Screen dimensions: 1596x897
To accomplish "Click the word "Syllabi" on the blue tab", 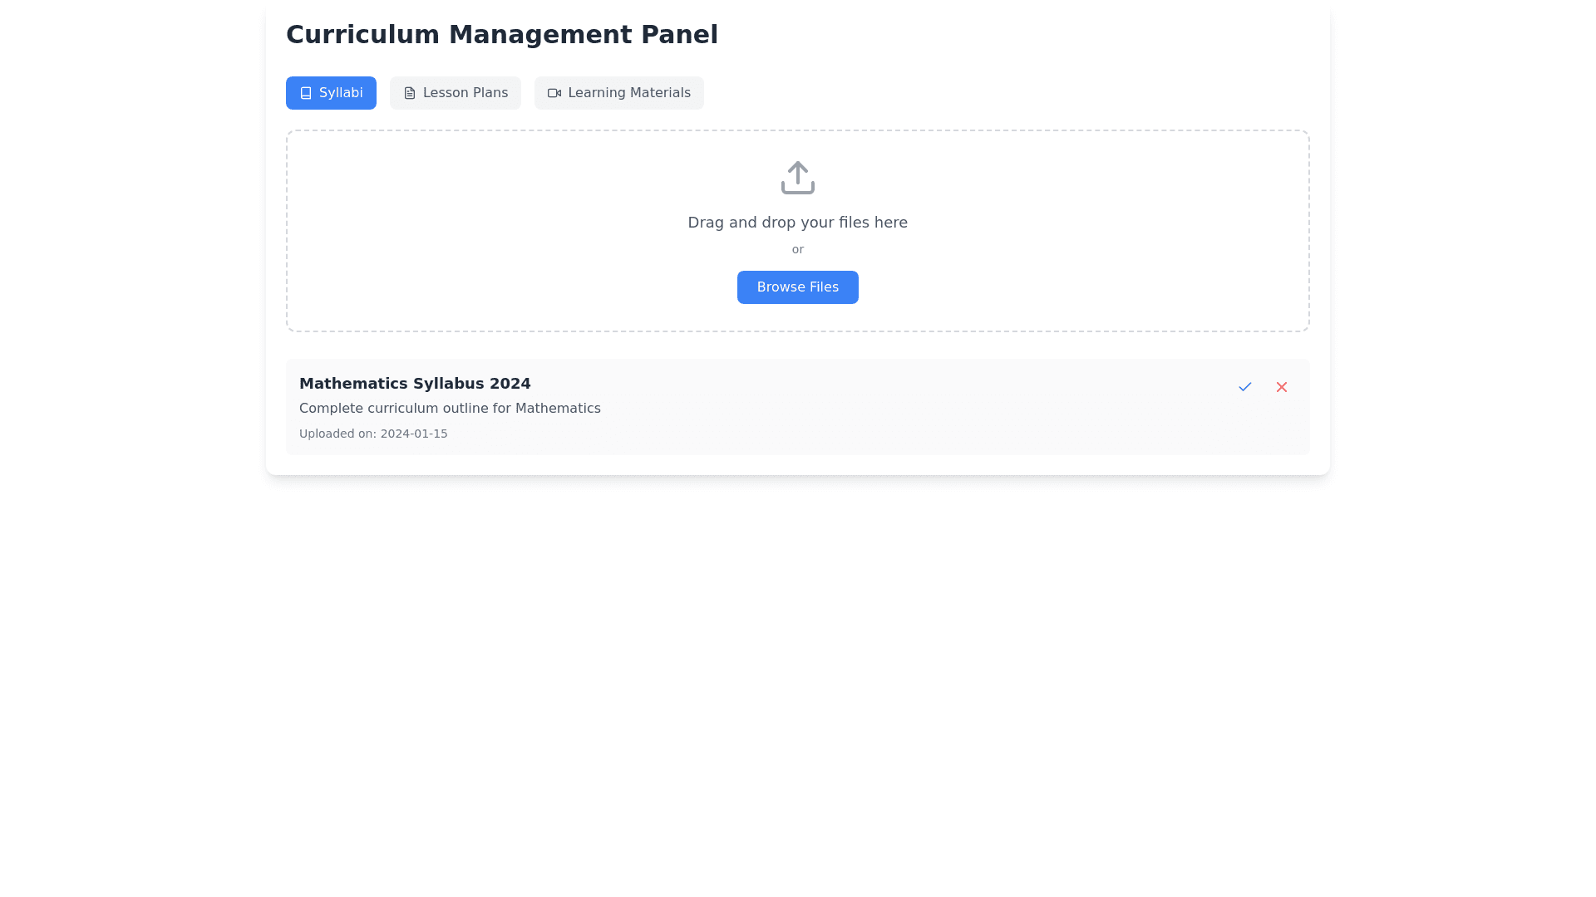I will click(341, 93).
